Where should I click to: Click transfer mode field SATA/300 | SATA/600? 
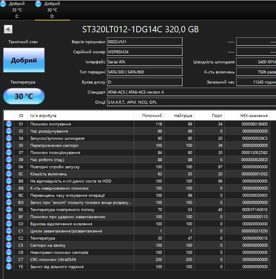point(144,72)
